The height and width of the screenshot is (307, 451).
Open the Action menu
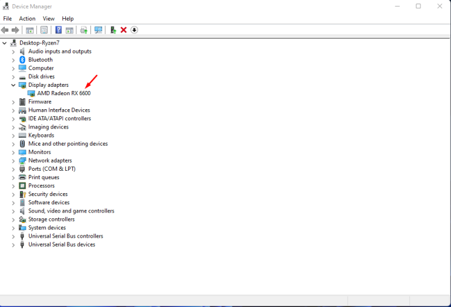point(28,19)
